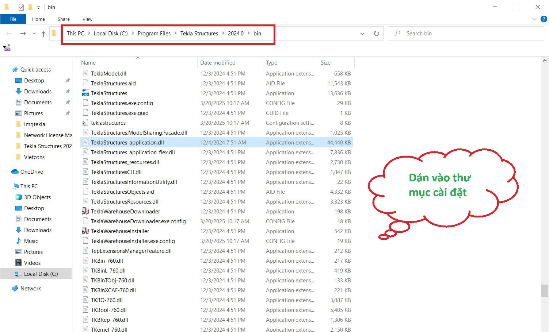
Task: Click the TeklaWarehouseDownloader application icon
Action: click(x=85, y=211)
